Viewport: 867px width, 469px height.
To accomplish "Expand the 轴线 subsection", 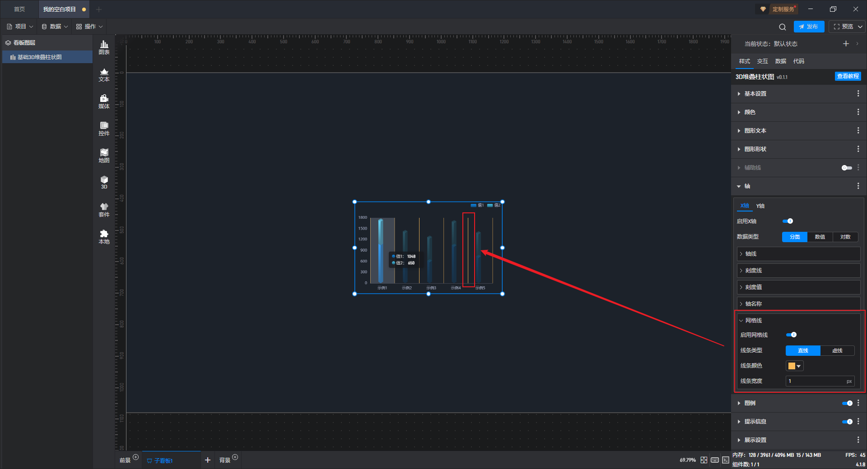I will point(798,254).
